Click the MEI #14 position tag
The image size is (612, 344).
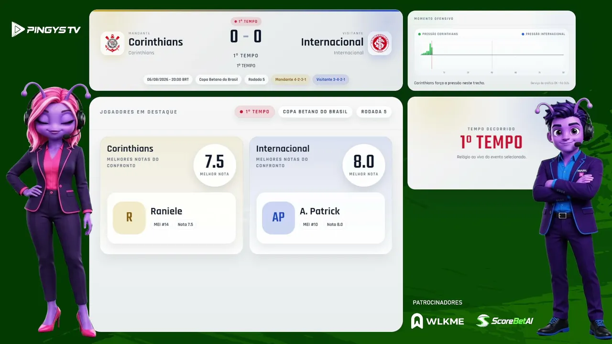162,225
